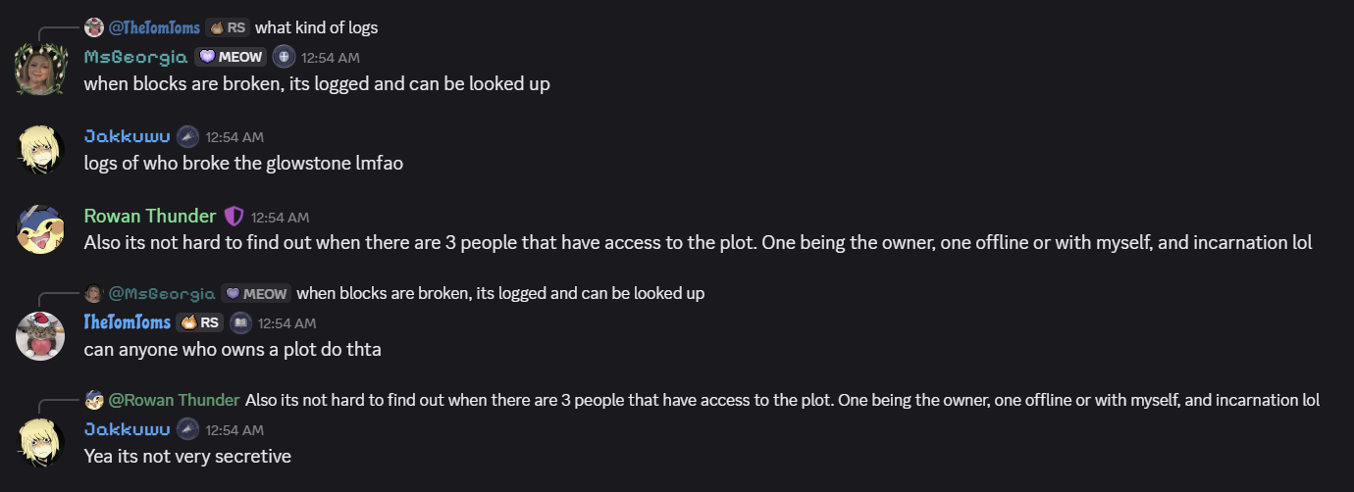Open TheTomToms' large Santa-hat avatar
Viewport: 1354px width, 492px height.
[x=40, y=335]
